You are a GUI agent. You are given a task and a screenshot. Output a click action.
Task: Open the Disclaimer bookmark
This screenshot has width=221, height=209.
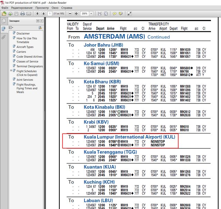point(23,33)
